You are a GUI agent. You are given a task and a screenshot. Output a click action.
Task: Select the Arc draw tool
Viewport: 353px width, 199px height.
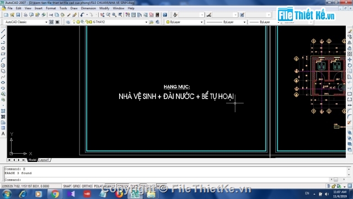click(x=3, y=60)
